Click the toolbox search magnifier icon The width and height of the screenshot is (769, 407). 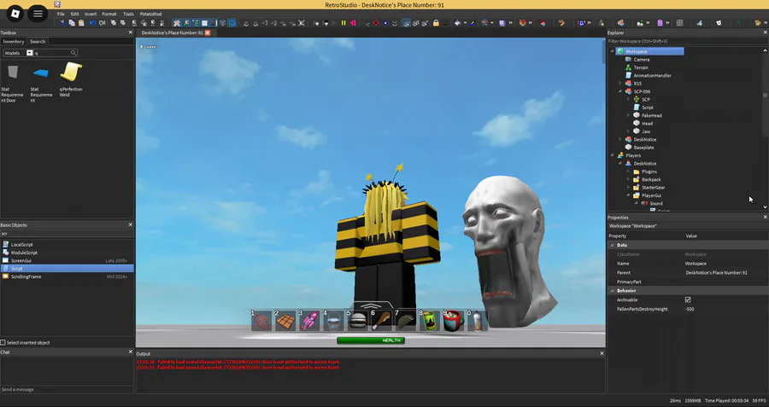point(73,53)
